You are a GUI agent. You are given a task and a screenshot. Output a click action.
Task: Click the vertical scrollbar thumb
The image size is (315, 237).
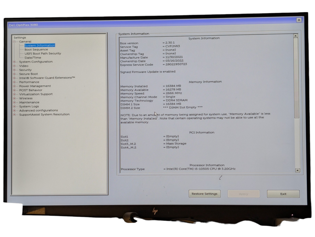296,78
